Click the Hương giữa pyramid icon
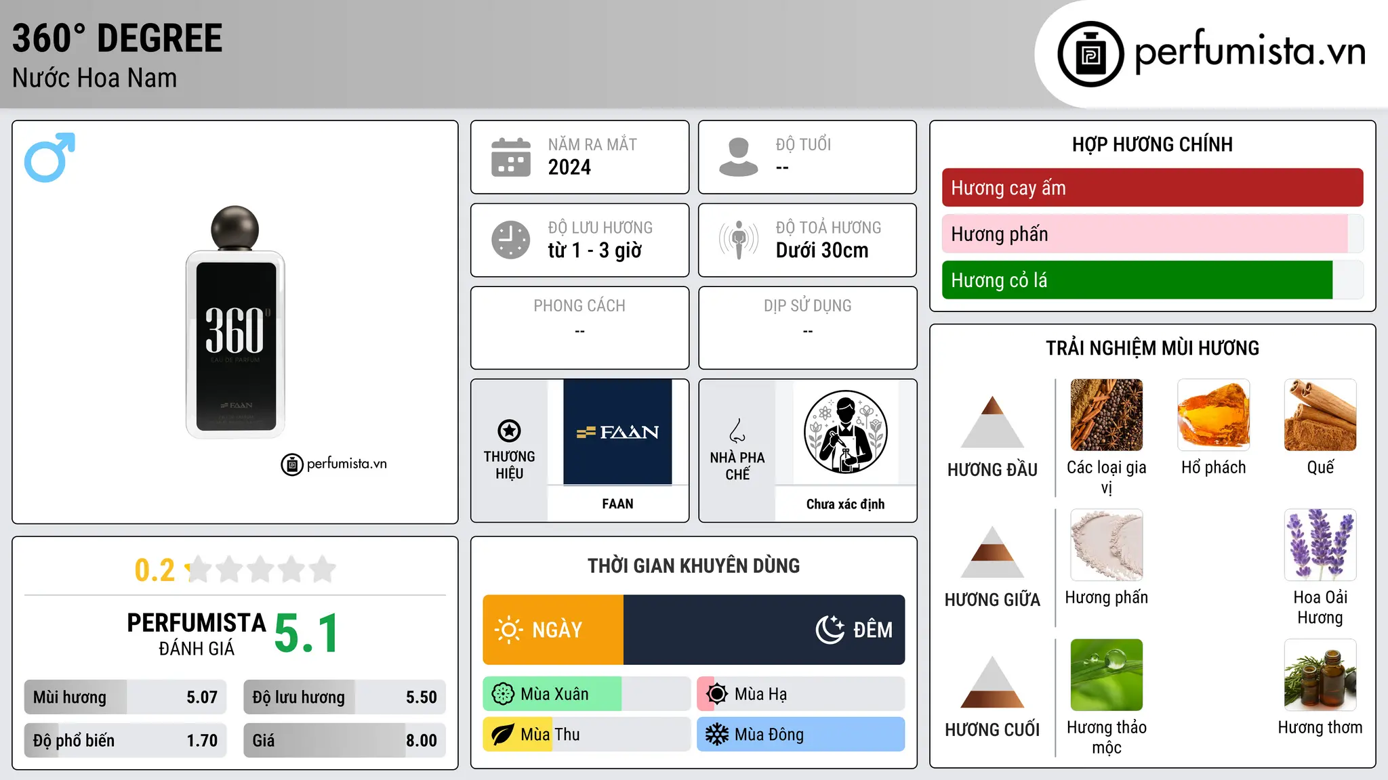This screenshot has width=1388, height=780. point(992,552)
